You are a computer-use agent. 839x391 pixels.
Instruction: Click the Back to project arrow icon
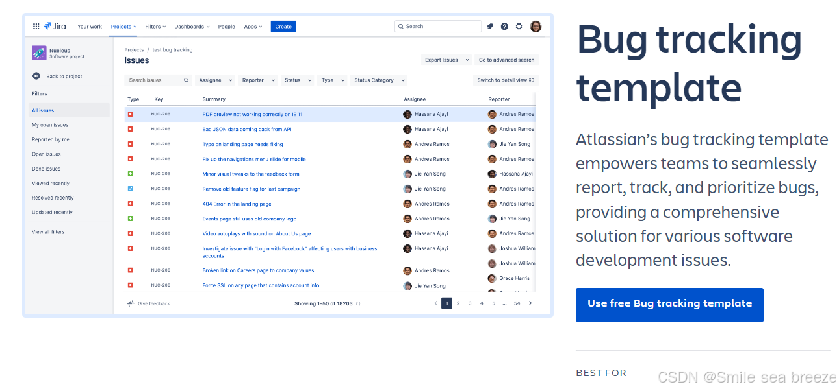click(x=36, y=76)
